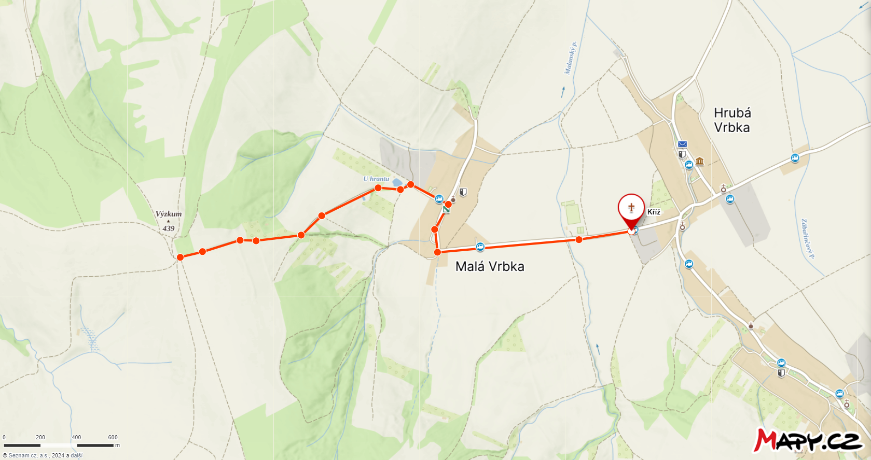871x460 pixels.
Task: Click the coat of arms shield below the post office
Action: click(682, 154)
